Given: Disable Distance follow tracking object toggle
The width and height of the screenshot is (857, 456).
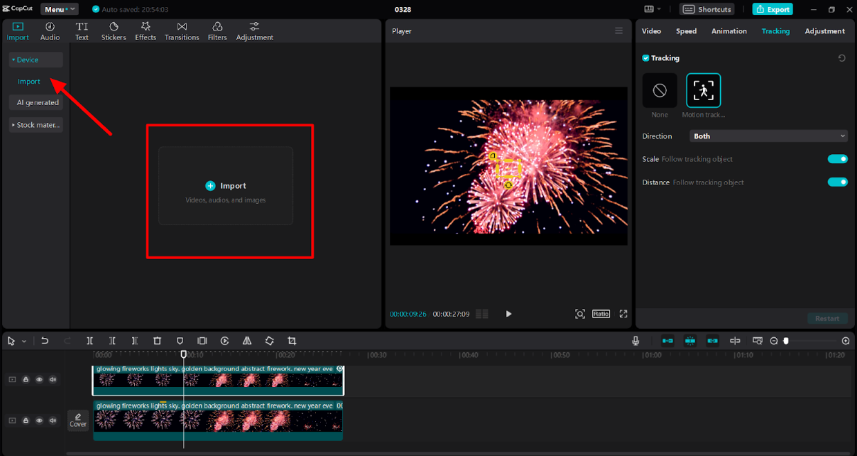Looking at the screenshot, I should pyautogui.click(x=837, y=182).
